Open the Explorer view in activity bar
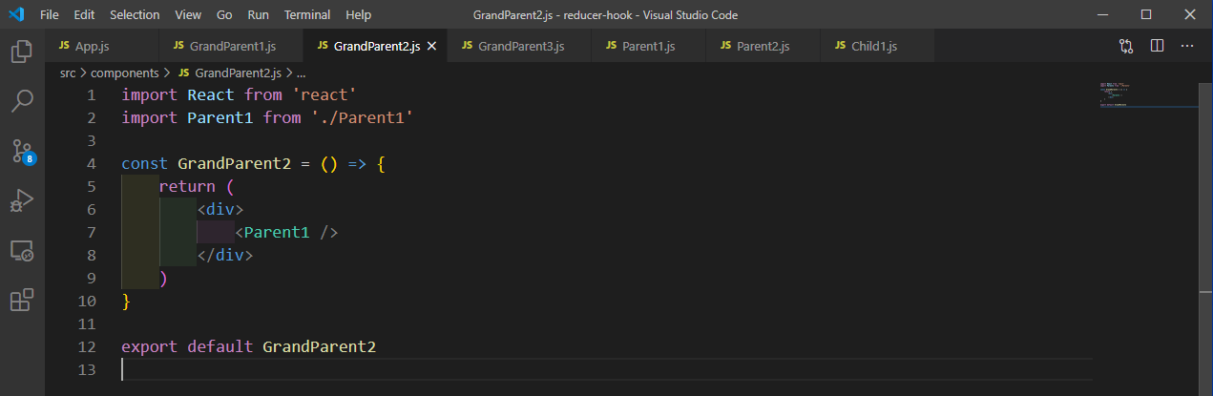The height and width of the screenshot is (396, 1213). [22, 52]
